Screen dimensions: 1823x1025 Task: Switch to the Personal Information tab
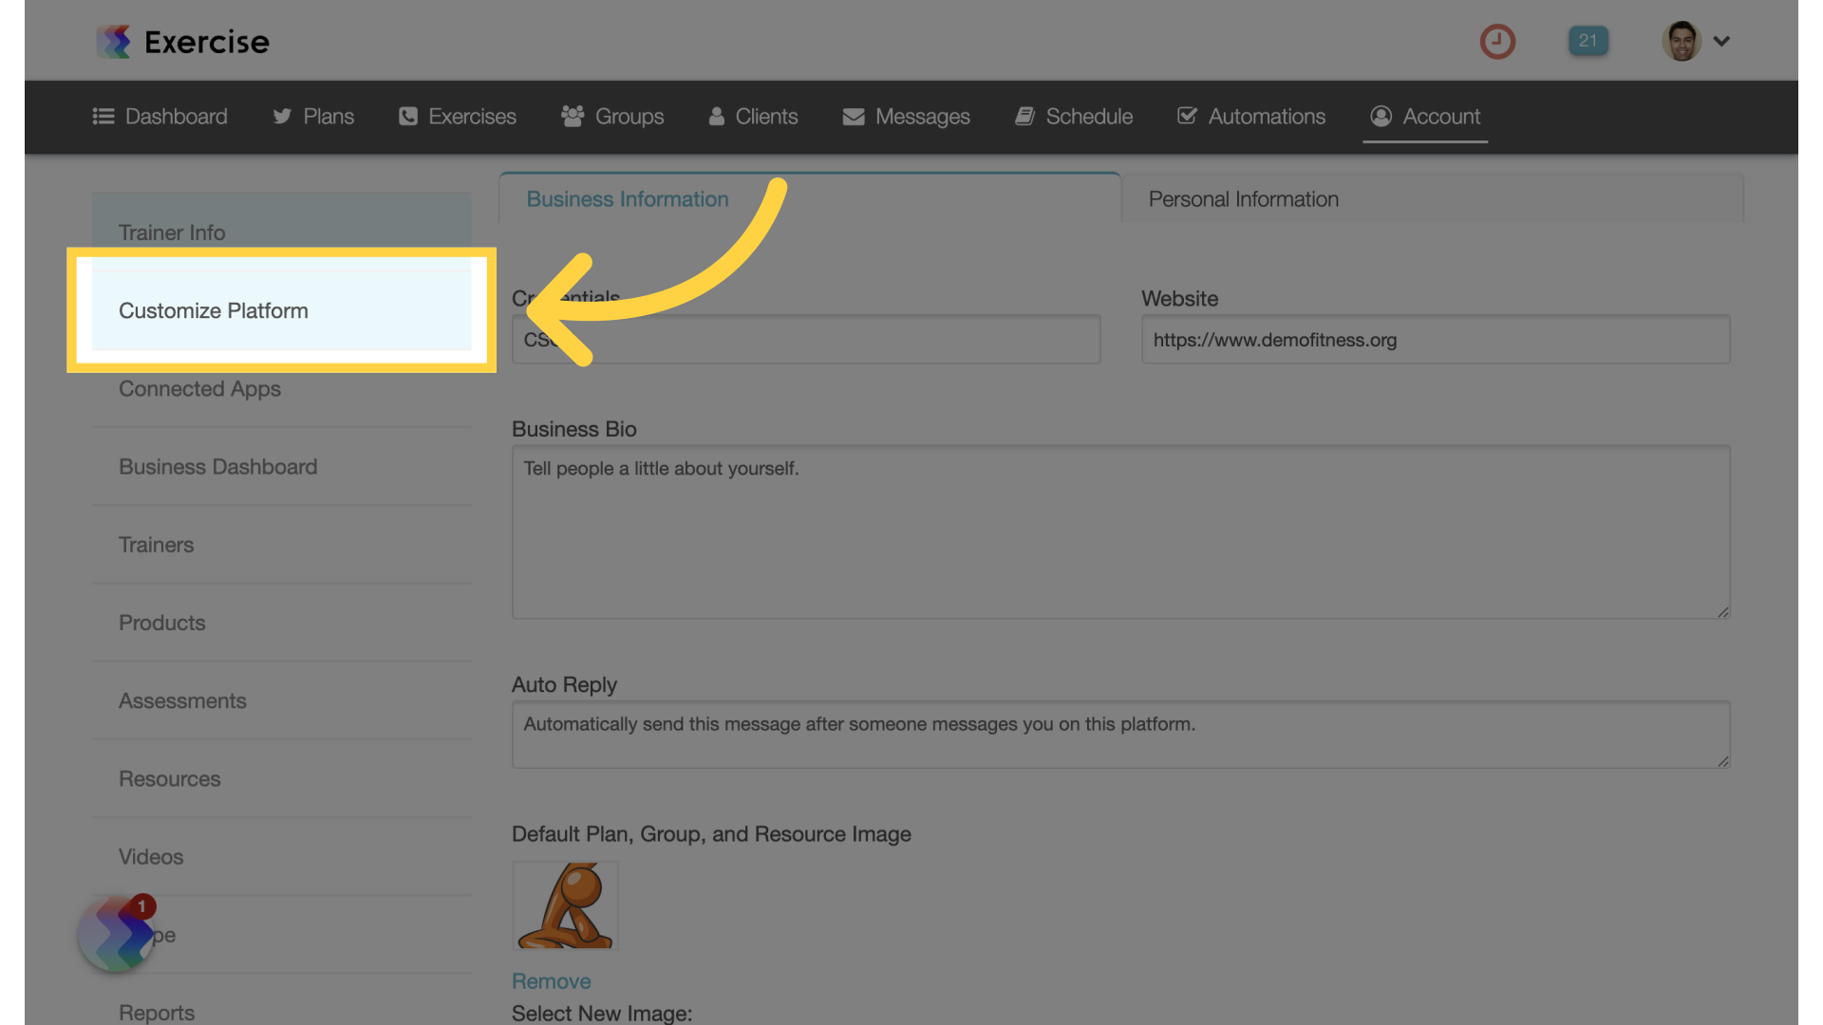(1242, 197)
